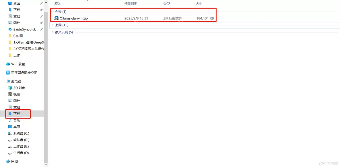Image resolution: width=340 pixels, height=167 pixels.
Task: Click the Ollama-darwin.zip file icon
Action: tap(56, 18)
